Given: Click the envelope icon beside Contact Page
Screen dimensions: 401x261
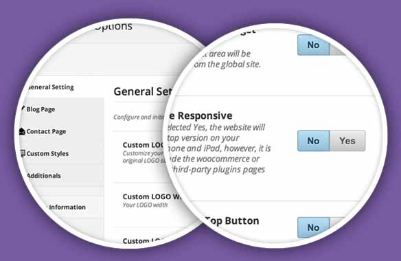Looking at the screenshot, I should click(22, 131).
